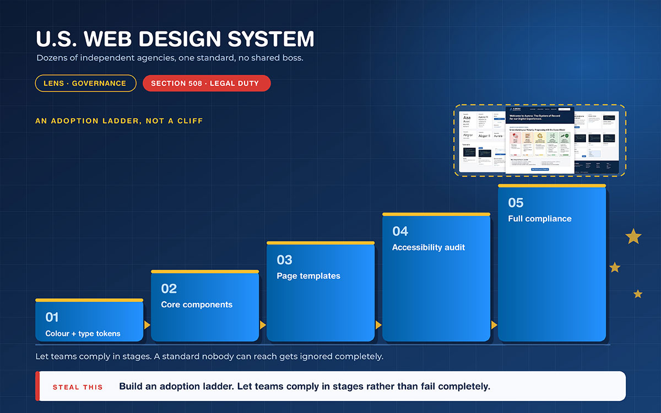The height and width of the screenshot is (413, 661).
Task: Click the arrow between steps 02 and 03
Action: pyautogui.click(x=263, y=325)
